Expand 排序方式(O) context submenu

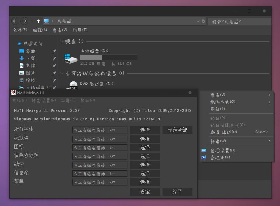pos(237,102)
